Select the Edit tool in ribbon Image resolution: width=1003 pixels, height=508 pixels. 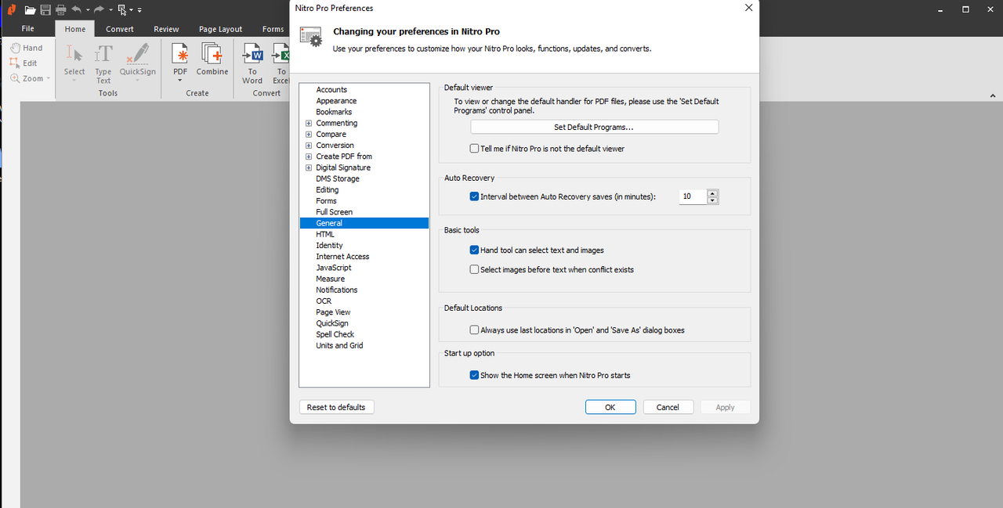24,63
